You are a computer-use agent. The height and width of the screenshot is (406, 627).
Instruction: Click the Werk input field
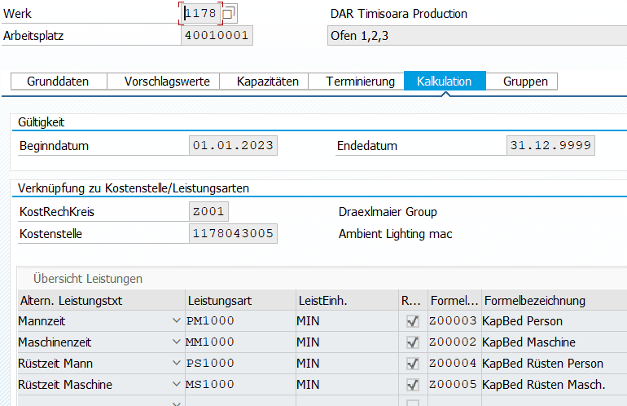(200, 14)
